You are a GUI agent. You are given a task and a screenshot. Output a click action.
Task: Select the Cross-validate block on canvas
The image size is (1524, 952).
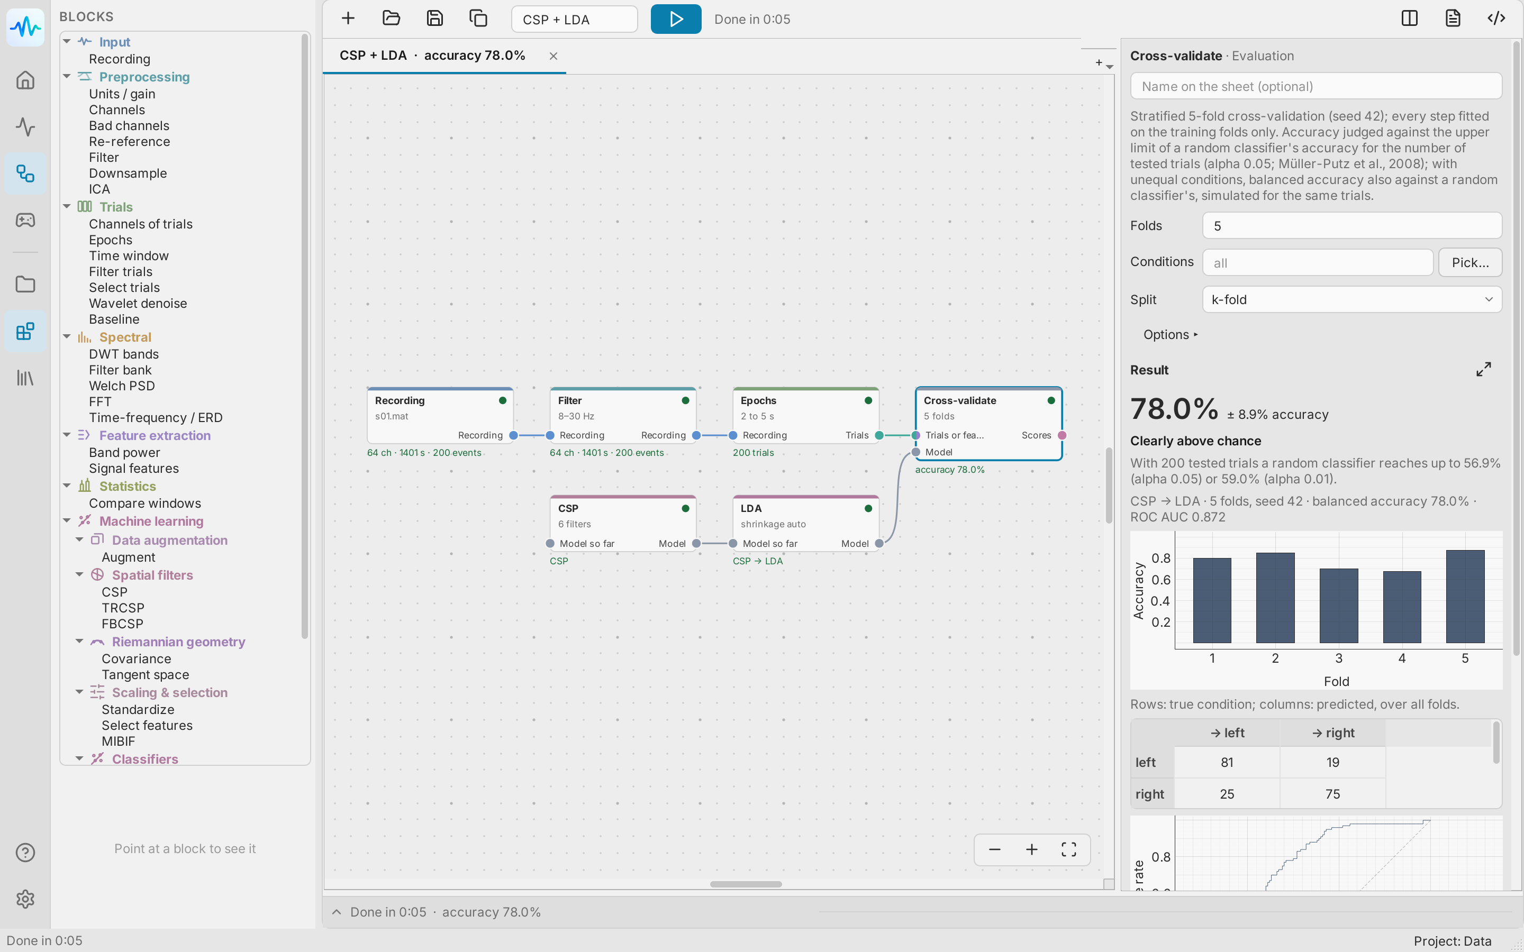click(x=988, y=423)
